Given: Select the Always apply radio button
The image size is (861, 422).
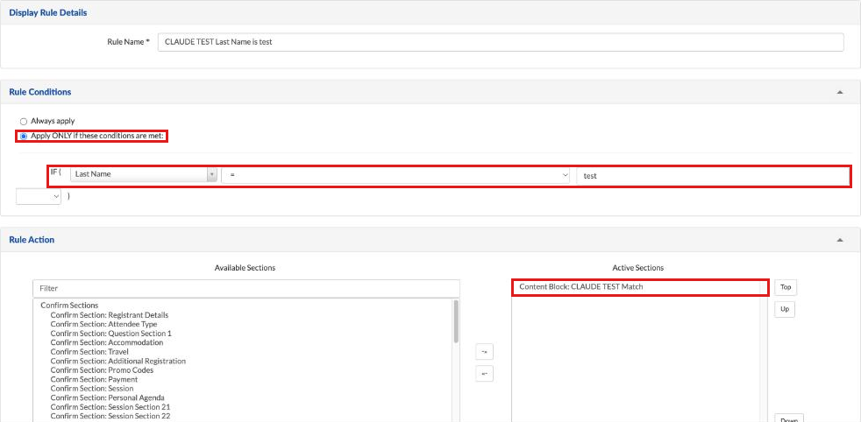Looking at the screenshot, I should 23,121.
